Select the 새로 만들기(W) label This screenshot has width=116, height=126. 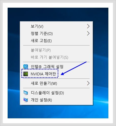click(44, 83)
